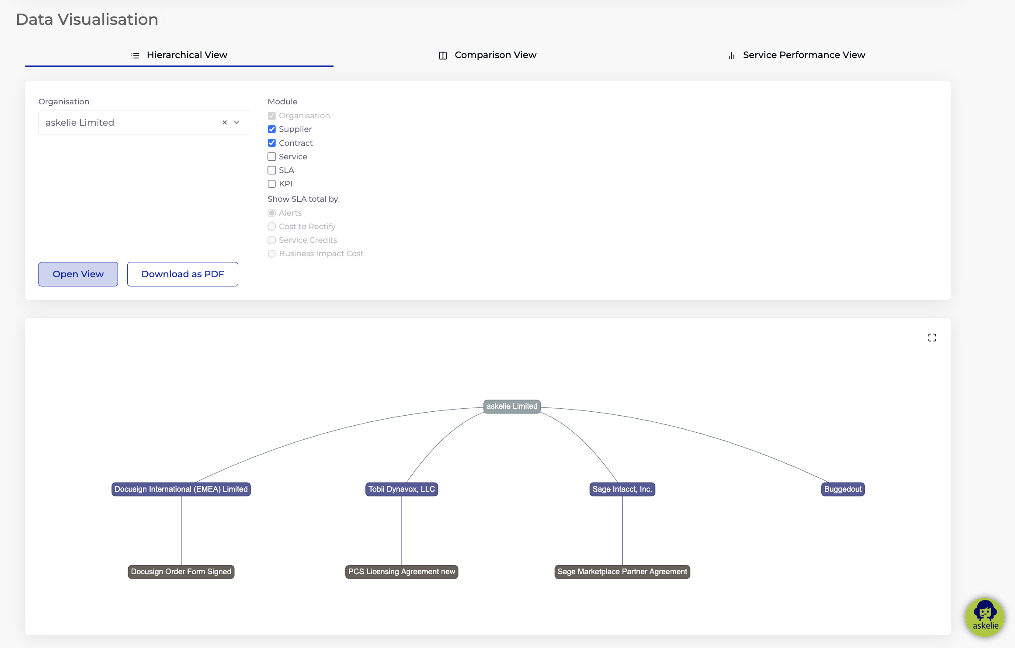
Task: Switch to Service Performance View tab
Action: click(x=796, y=55)
